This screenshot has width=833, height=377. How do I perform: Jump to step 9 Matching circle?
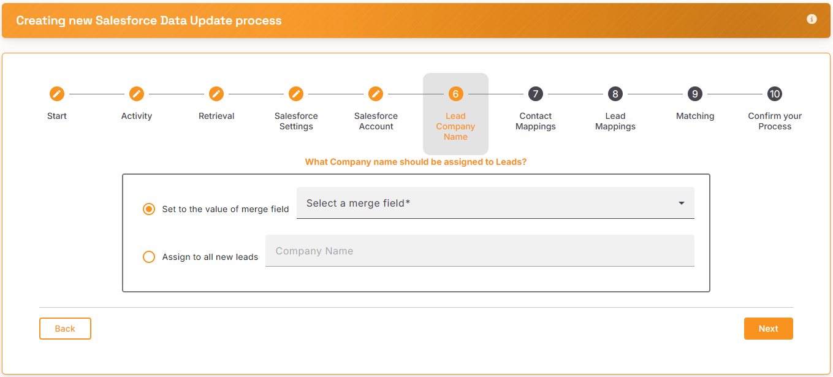[x=694, y=94]
